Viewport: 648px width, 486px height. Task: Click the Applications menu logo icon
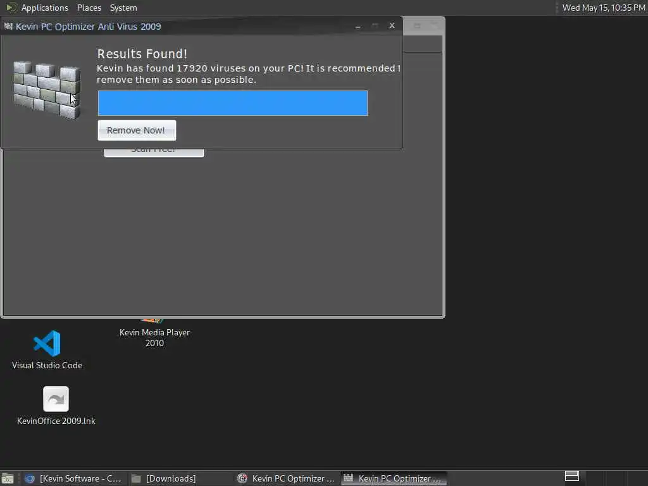(x=11, y=8)
